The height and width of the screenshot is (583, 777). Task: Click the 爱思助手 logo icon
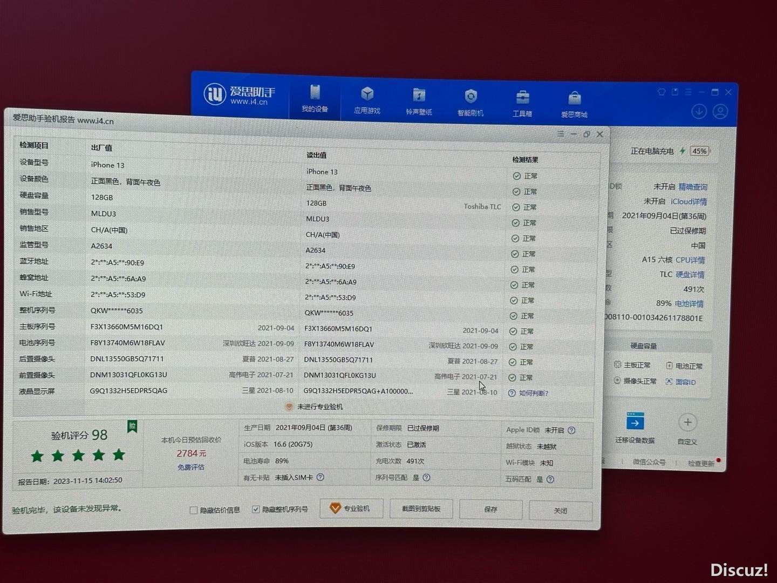214,94
